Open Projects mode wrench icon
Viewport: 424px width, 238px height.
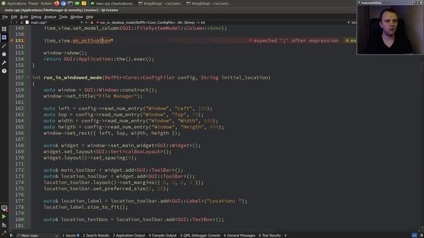pos(4,63)
